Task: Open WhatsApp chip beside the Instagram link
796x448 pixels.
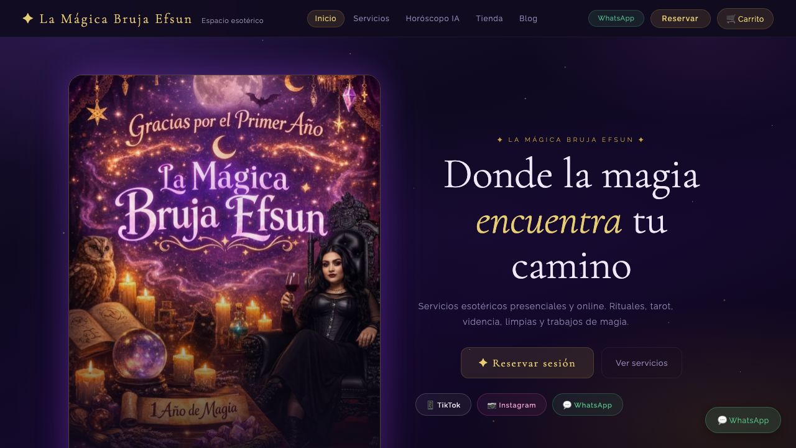Action: pyautogui.click(x=588, y=404)
